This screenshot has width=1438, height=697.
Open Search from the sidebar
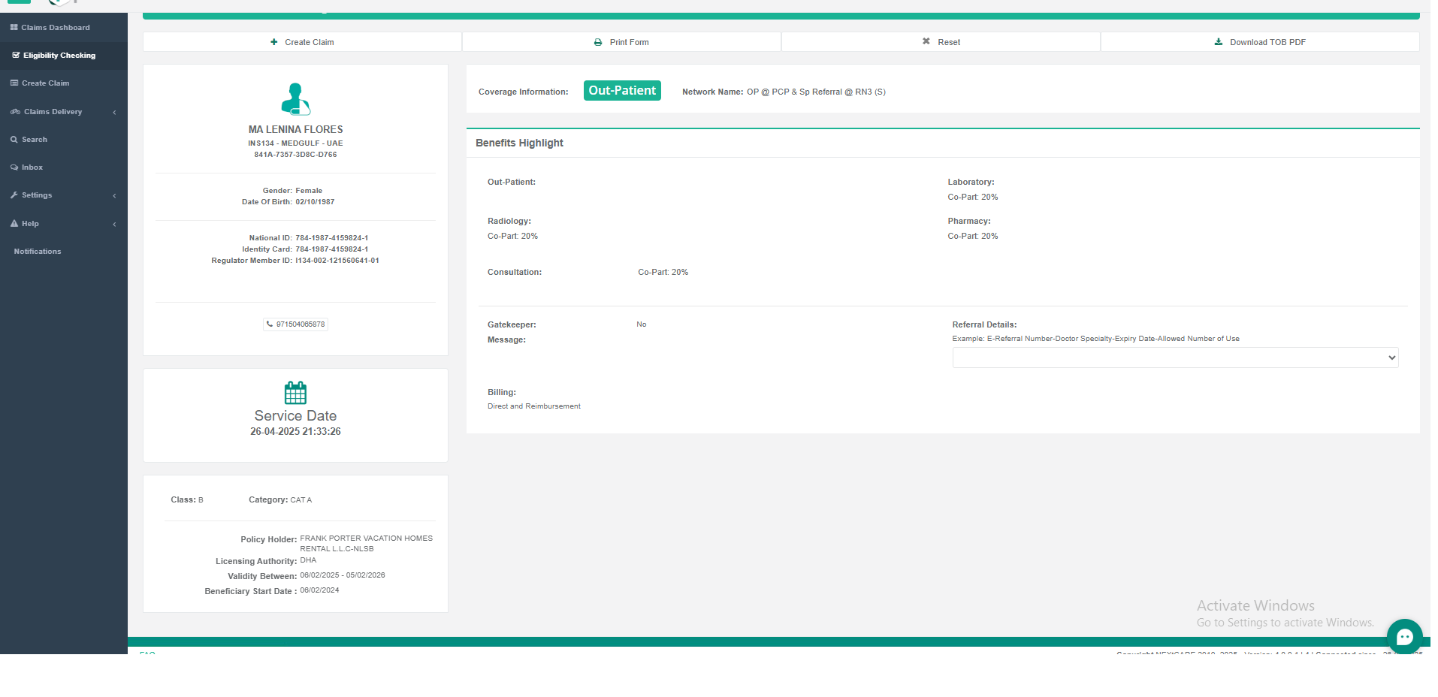click(34, 140)
